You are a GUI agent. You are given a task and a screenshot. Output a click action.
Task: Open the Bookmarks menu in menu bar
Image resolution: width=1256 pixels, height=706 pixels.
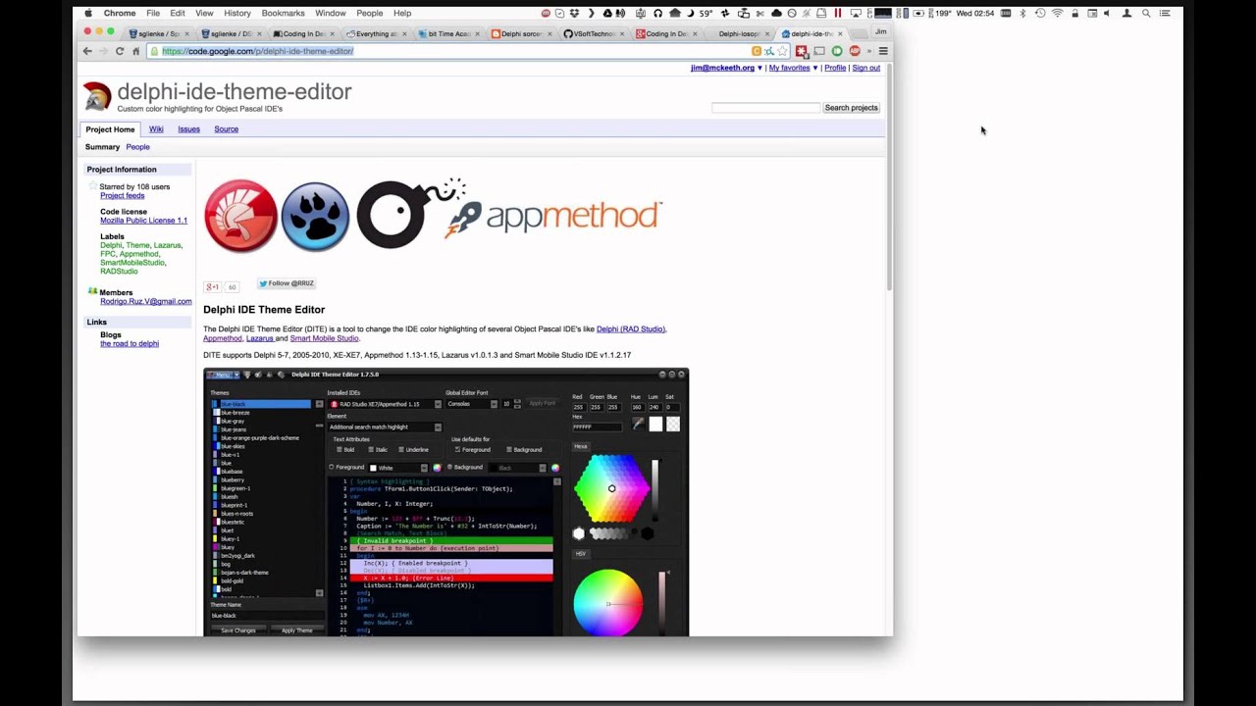[283, 13]
